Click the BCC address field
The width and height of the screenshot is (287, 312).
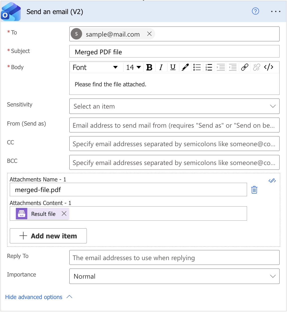point(174,162)
